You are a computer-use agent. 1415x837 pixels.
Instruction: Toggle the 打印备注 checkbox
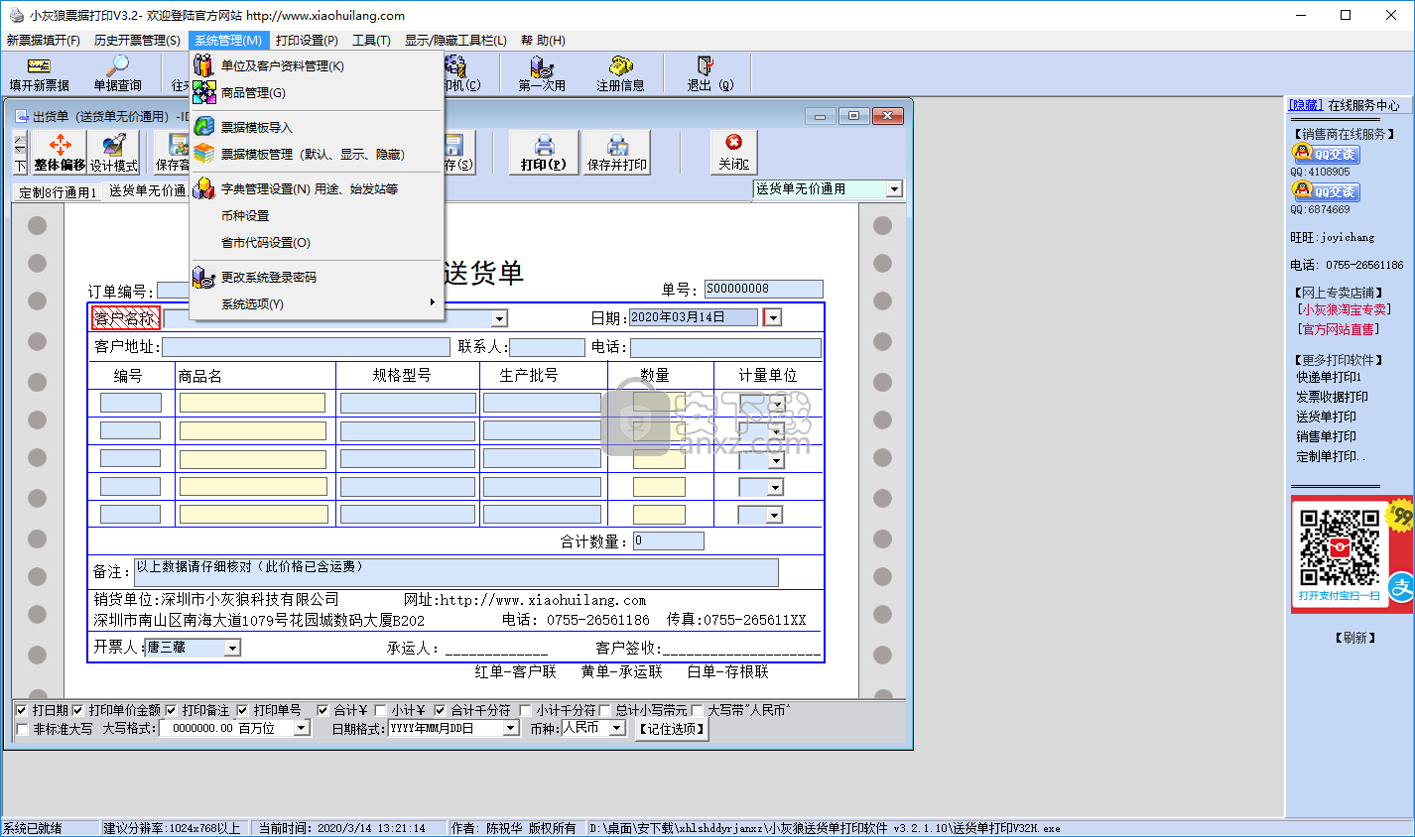tap(172, 710)
